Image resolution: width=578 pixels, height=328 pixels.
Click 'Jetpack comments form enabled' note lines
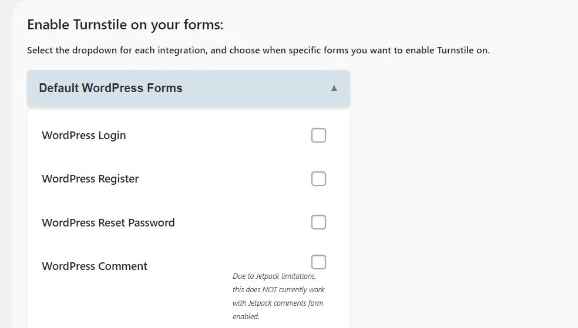tap(278, 310)
